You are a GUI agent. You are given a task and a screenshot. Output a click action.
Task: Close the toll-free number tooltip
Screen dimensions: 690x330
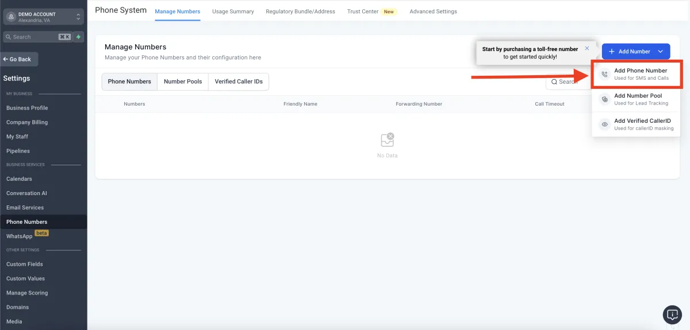click(586, 49)
